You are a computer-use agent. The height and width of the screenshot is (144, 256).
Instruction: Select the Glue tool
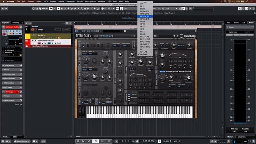(x=75, y=8)
